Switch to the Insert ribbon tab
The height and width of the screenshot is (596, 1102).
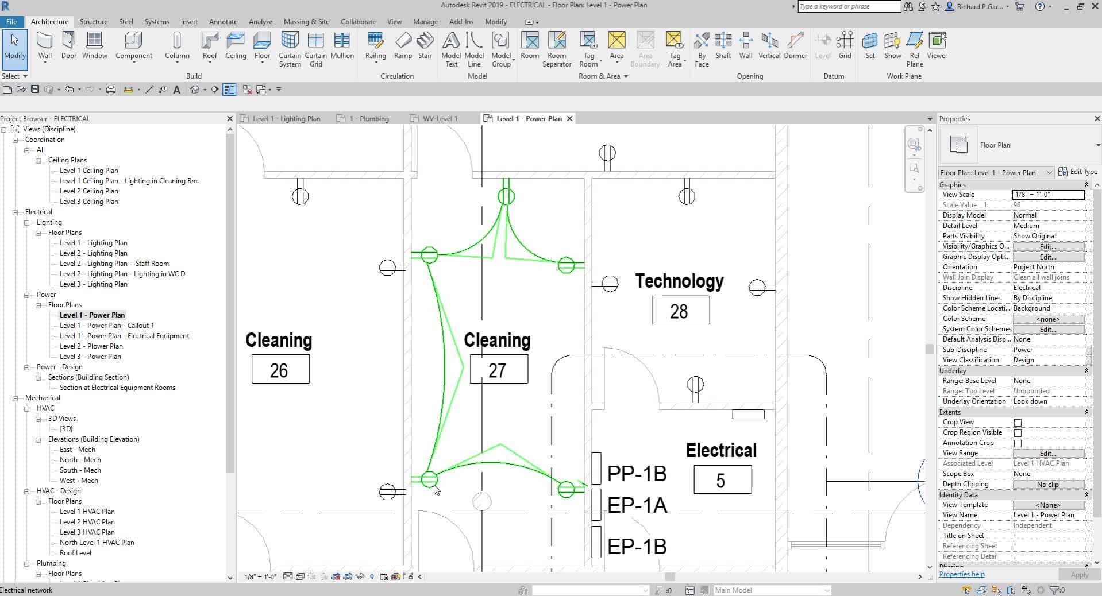click(190, 21)
